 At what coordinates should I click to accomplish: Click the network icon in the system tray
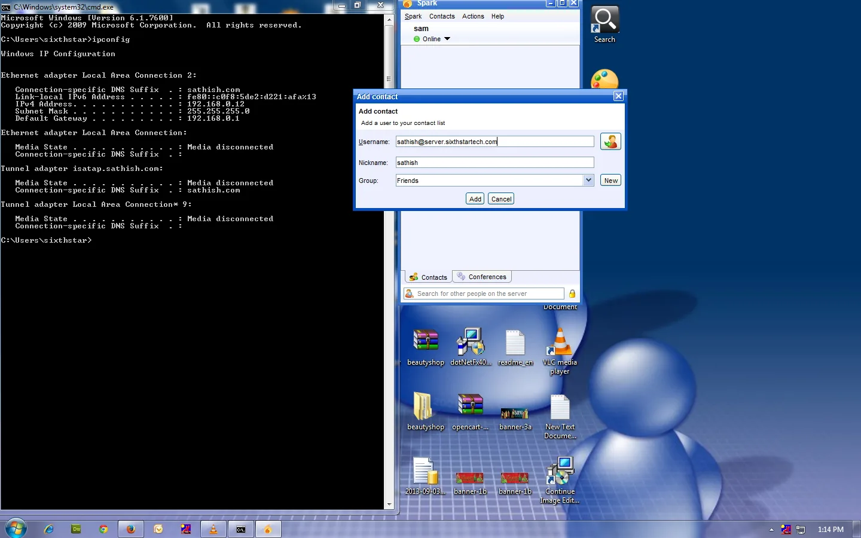coord(801,530)
